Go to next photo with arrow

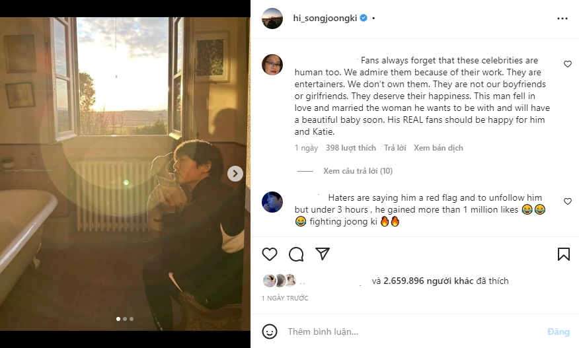click(x=235, y=174)
